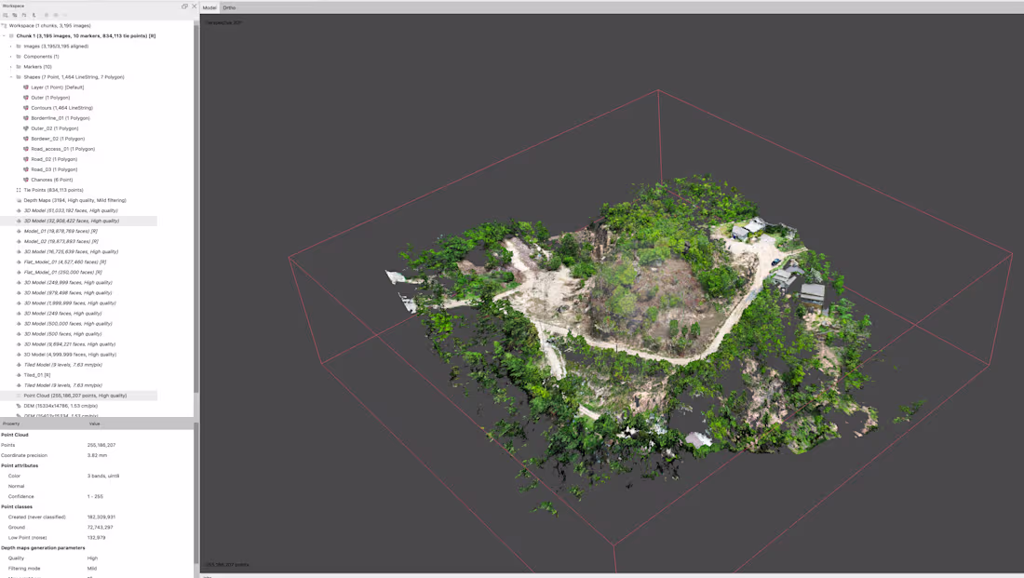Select 3D Model (9,694,221 faces) row
1024x578 pixels.
click(78, 344)
